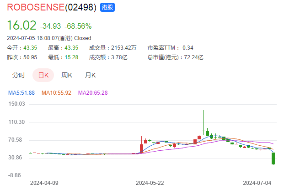Click the 2024-04-09 date axis label

[x=44, y=183]
